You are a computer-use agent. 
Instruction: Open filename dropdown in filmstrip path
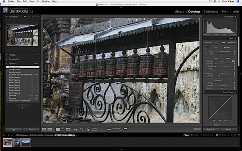(76, 135)
